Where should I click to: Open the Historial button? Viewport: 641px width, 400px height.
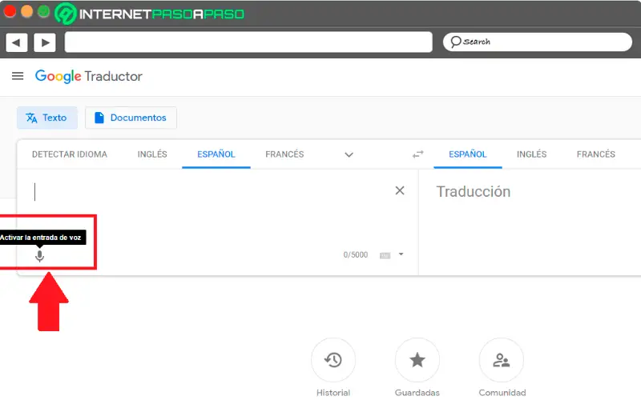click(333, 360)
